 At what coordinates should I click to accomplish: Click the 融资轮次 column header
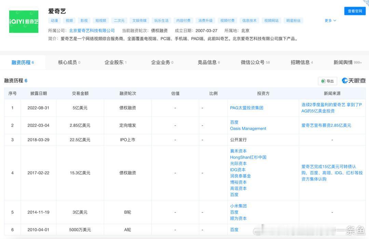(128, 94)
